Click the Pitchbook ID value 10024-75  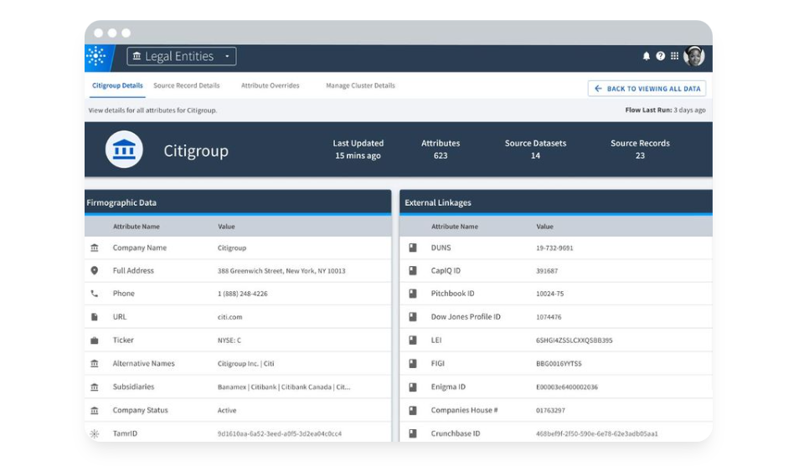pos(549,294)
